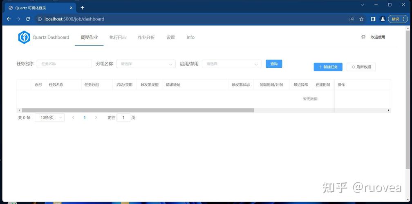Click page number 1 in the pagination
The image size is (412, 204).
85,118
